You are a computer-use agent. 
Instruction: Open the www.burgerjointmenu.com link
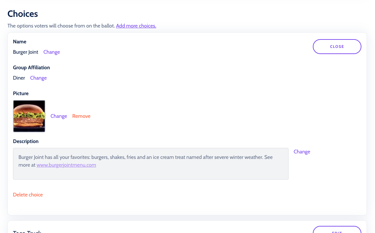click(66, 165)
